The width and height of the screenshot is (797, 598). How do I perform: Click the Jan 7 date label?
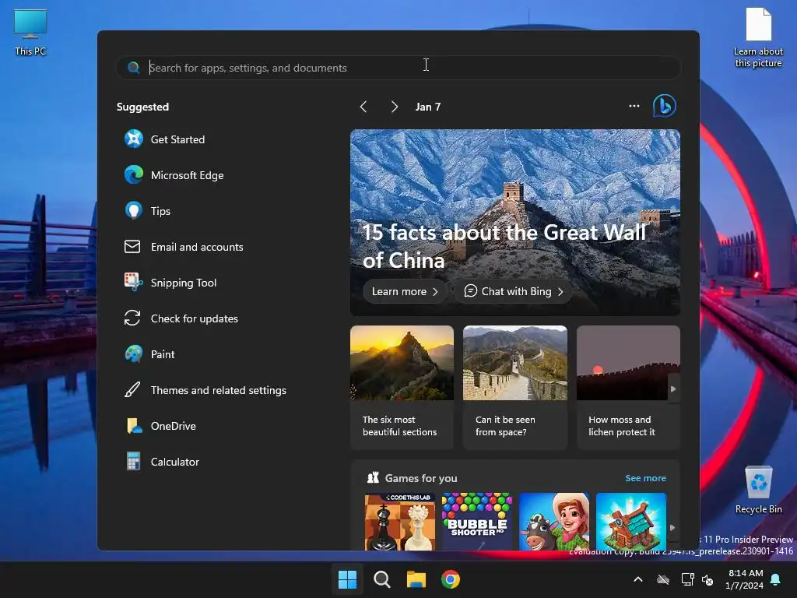click(428, 107)
